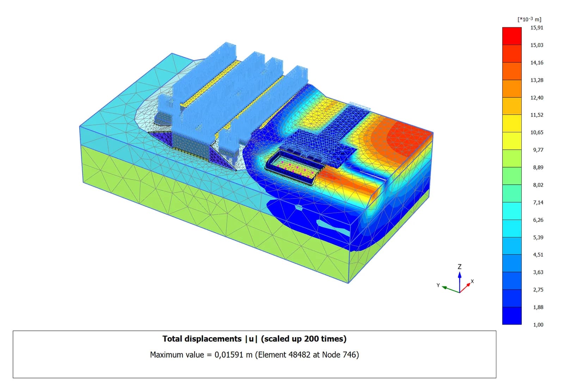564x391 pixels.
Task: Click the legend value 6,26
Action: [538, 220]
